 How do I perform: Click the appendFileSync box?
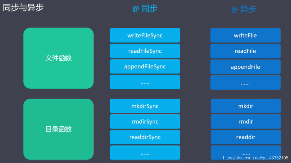pyautogui.click(x=145, y=67)
